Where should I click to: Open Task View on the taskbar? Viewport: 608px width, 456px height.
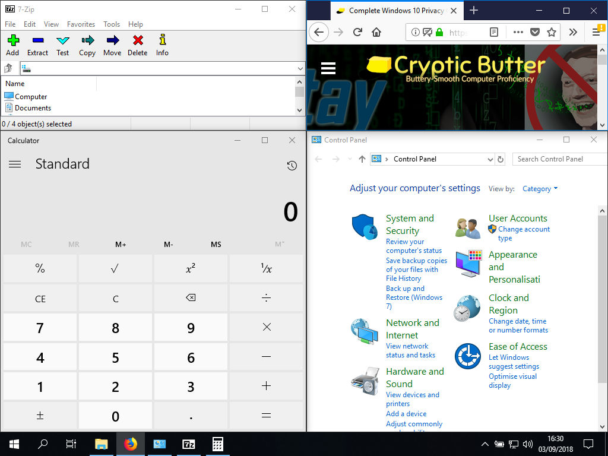pos(71,444)
